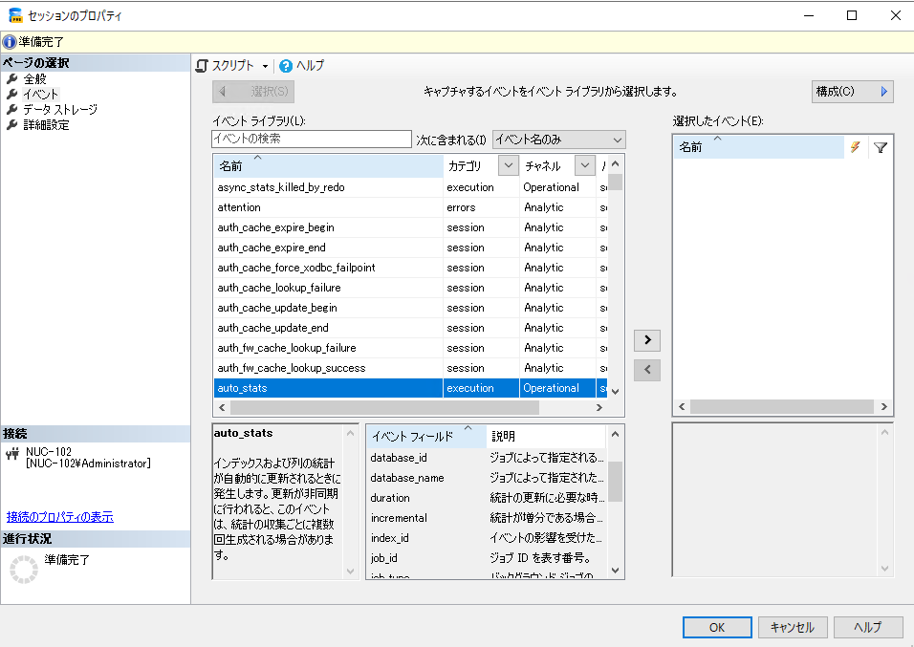914x647 pixels.
Task: Click the errors category cell
Action: click(481, 207)
